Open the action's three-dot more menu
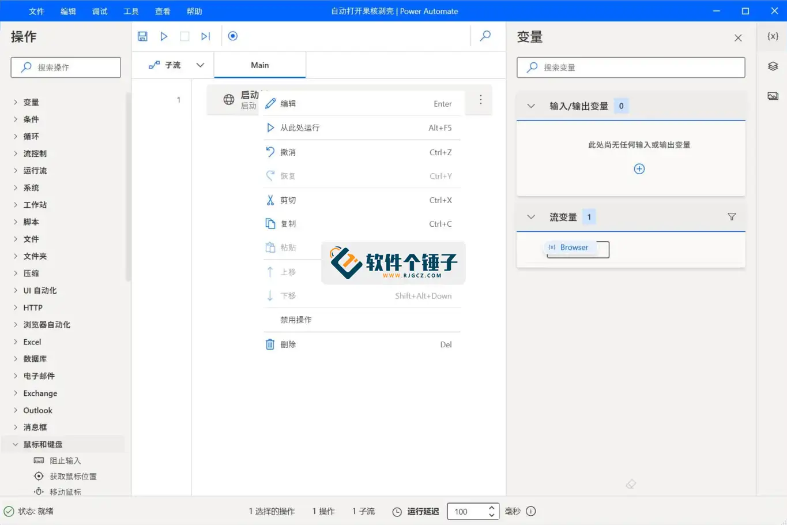This screenshot has height=525, width=787. click(480, 100)
